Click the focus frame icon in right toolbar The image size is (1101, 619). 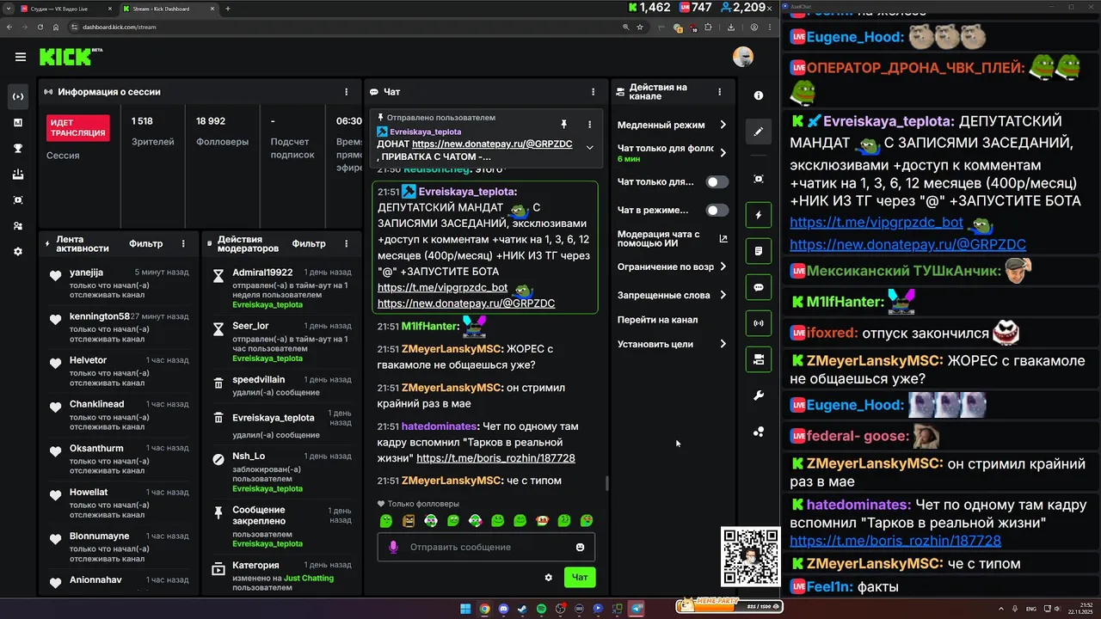point(759,179)
